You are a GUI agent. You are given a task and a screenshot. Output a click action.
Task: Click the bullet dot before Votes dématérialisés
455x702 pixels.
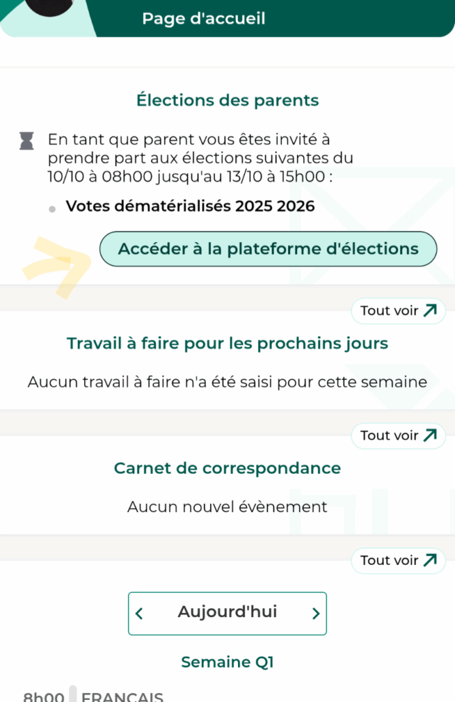coord(52,208)
